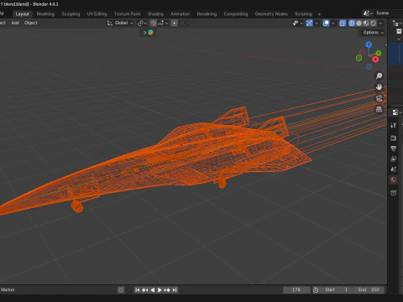The height and width of the screenshot is (302, 403).
Task: Toggle viewport gizmos display
Action: 309,23
